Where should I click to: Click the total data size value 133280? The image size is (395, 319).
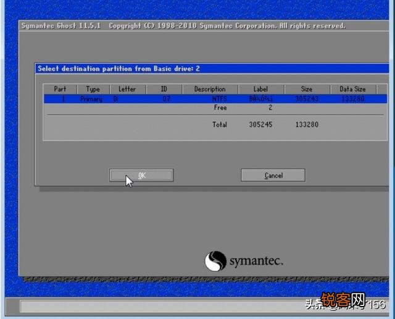point(307,124)
